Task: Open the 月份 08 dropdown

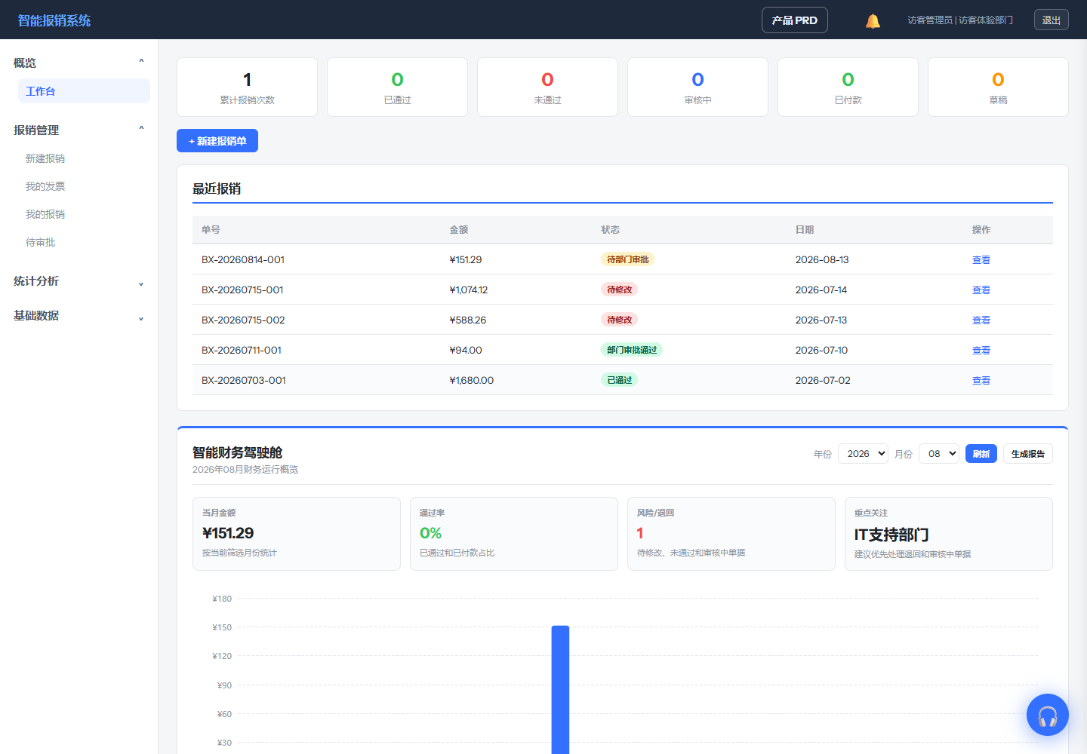Action: pyautogui.click(x=939, y=454)
